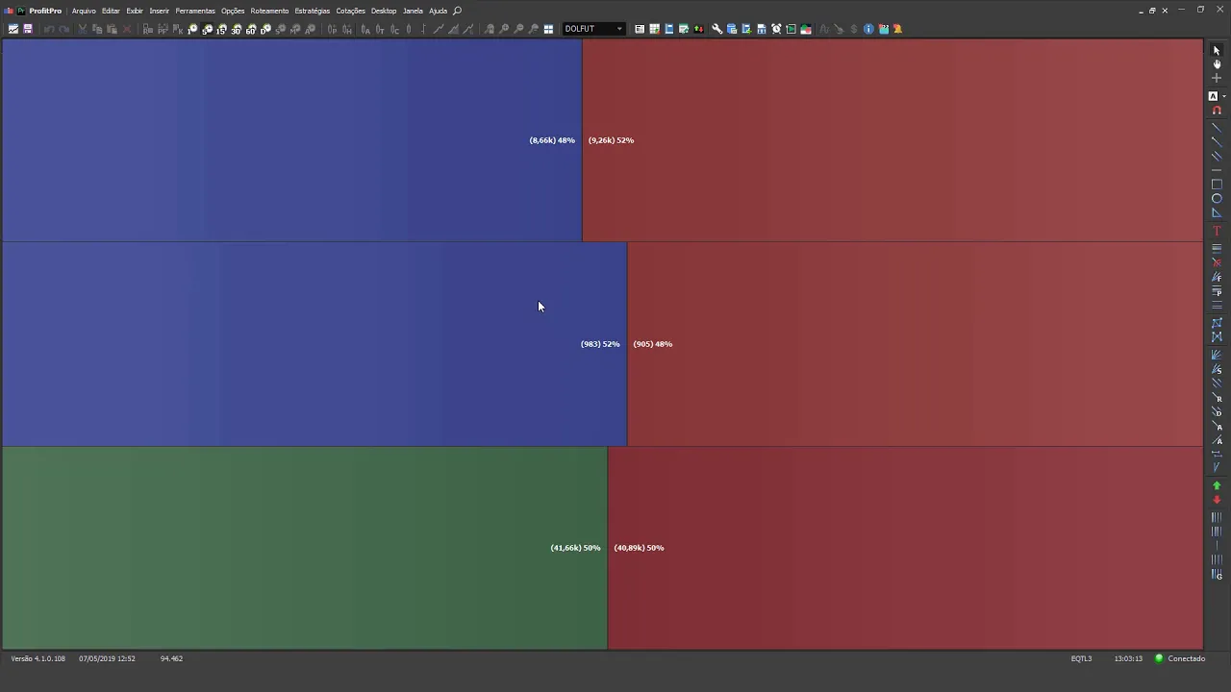Toggle the red magnet snap tool

1216,111
